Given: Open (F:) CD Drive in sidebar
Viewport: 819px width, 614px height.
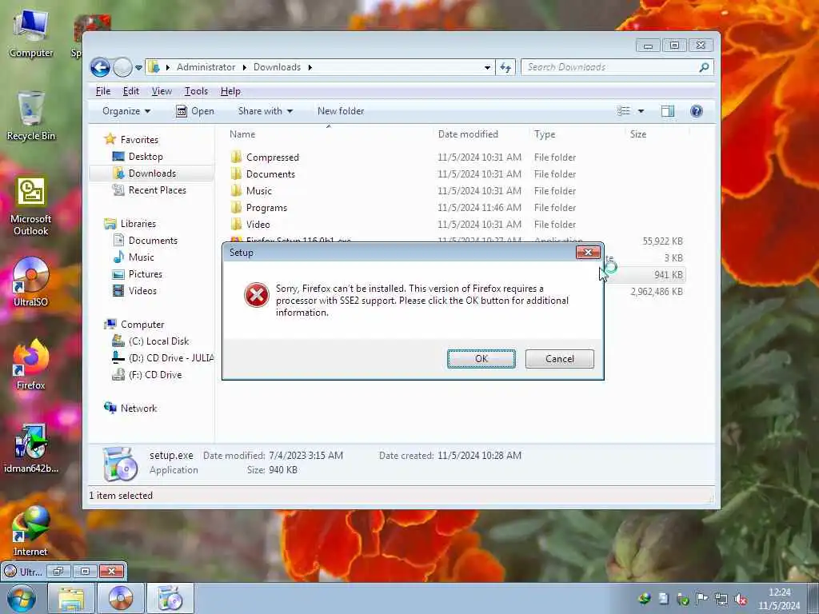Looking at the screenshot, I should (x=147, y=375).
